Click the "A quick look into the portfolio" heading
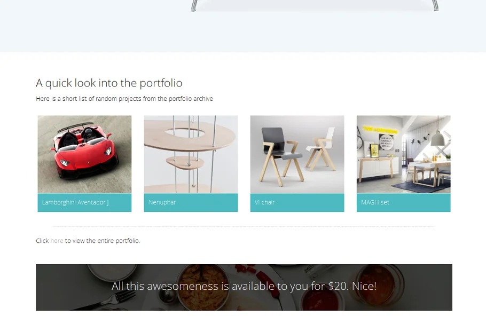This screenshot has height=324, width=486. (x=109, y=83)
